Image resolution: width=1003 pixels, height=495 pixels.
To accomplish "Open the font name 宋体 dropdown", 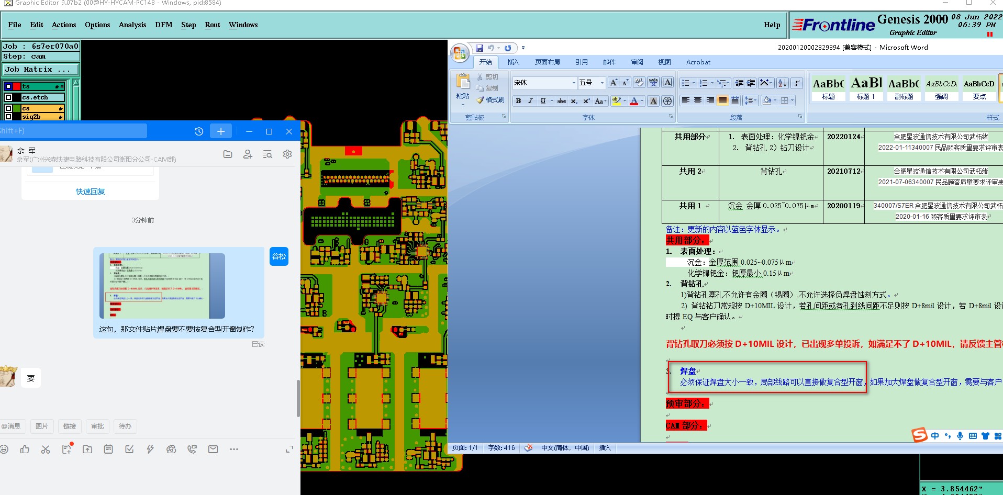I will 574,83.
